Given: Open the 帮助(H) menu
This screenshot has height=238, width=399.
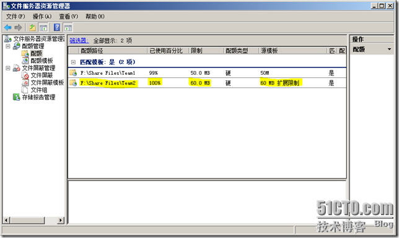Looking at the screenshot, I should pos(95,16).
